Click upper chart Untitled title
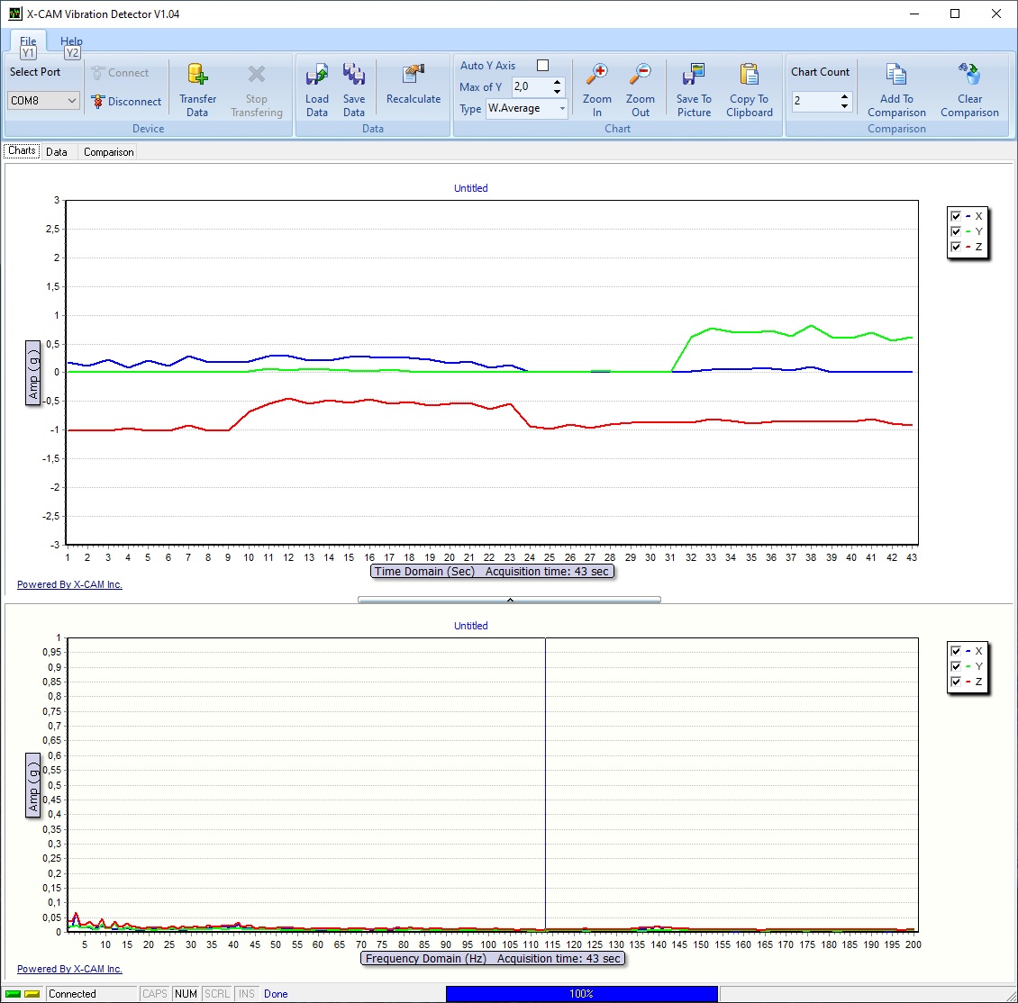 click(x=470, y=188)
